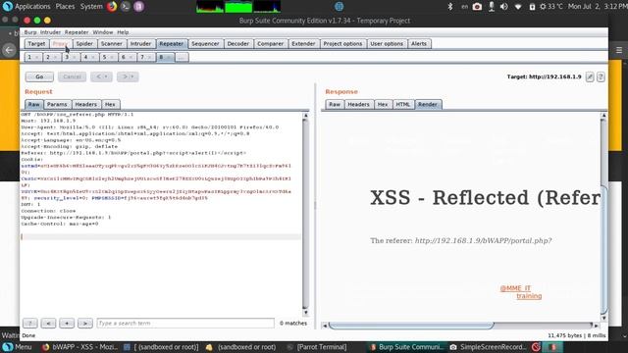Click the battery tray icon
This screenshot has width=628, height=353.
pos(532,7)
